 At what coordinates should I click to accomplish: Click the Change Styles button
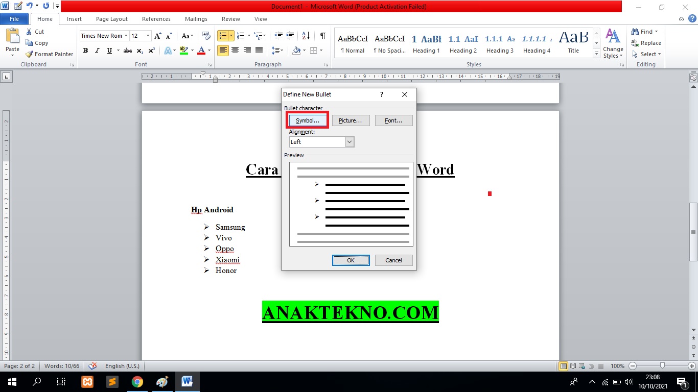(613, 43)
